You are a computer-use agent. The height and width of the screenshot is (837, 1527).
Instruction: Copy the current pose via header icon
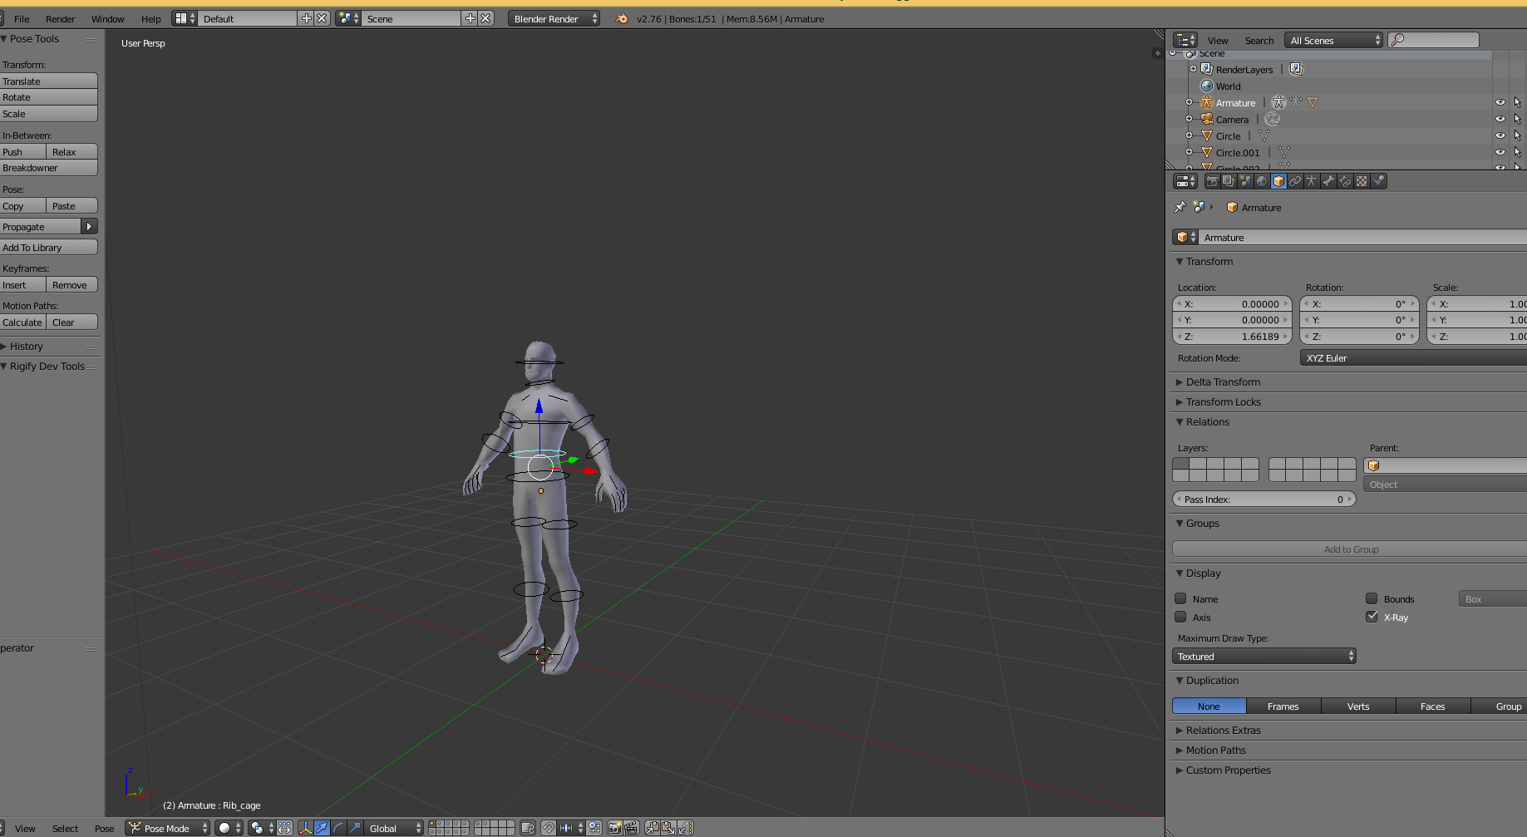click(653, 828)
